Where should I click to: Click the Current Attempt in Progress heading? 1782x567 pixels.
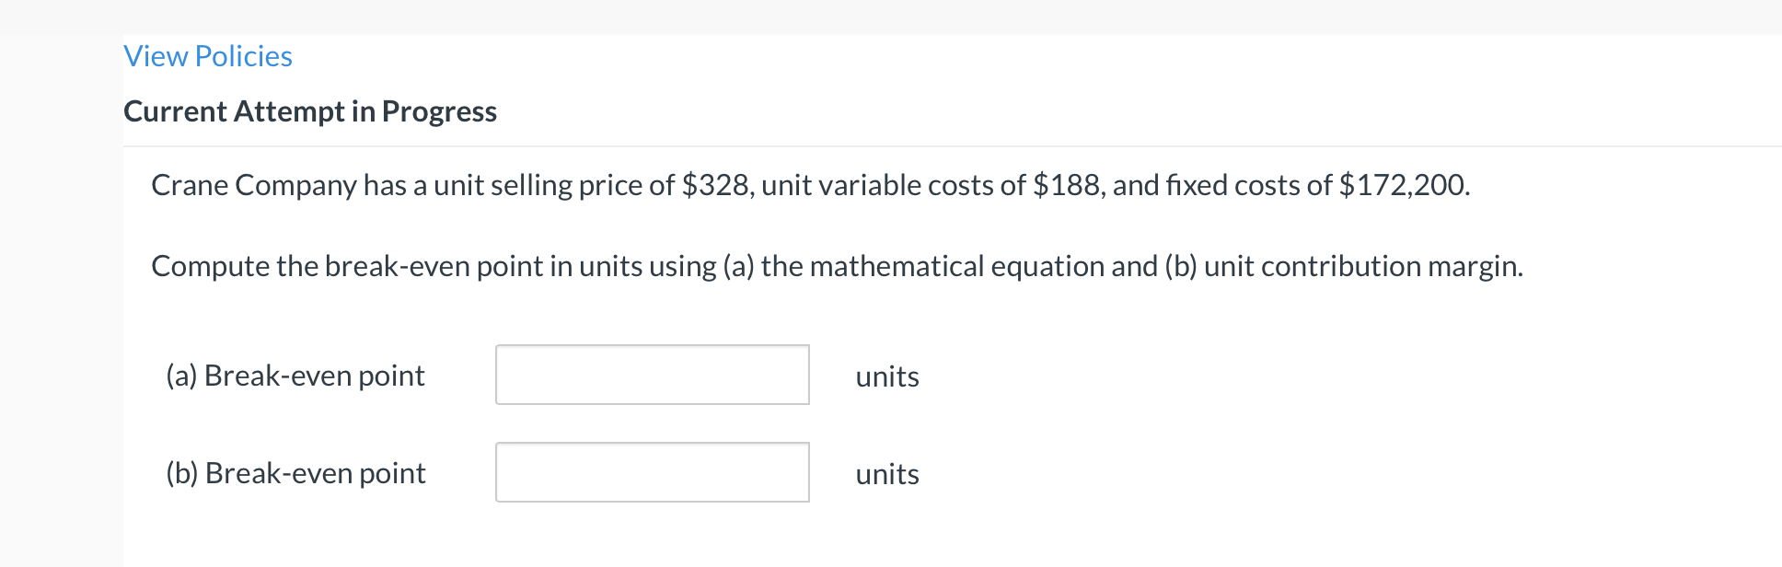[x=309, y=111]
